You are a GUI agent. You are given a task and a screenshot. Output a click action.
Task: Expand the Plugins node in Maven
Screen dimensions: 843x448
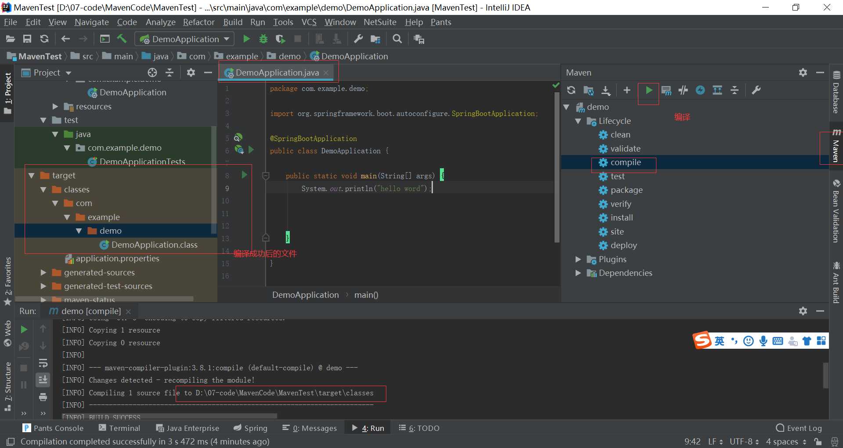tap(578, 260)
